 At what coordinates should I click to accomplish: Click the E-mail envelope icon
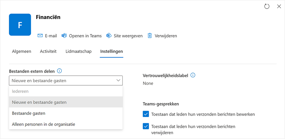(x=40, y=36)
